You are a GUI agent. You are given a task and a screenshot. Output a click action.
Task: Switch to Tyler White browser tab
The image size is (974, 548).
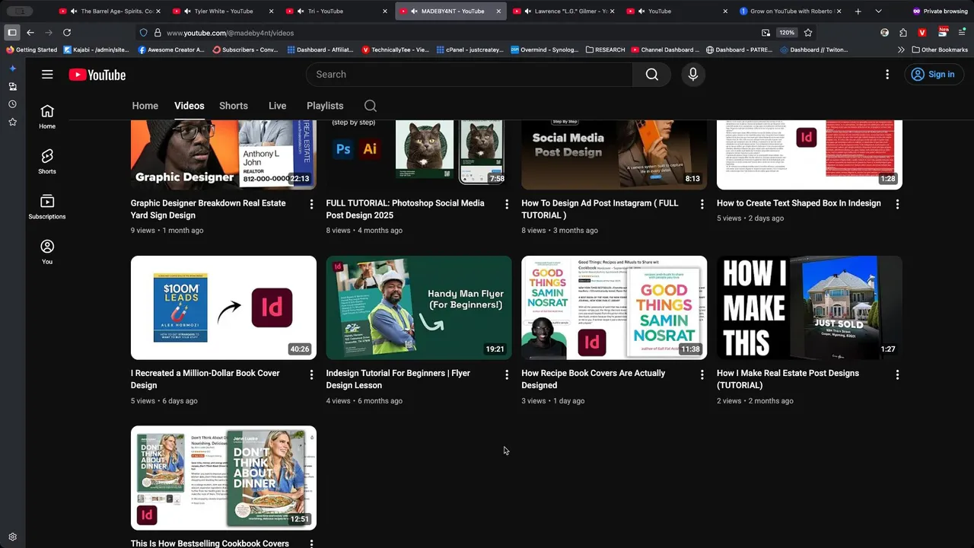click(223, 11)
